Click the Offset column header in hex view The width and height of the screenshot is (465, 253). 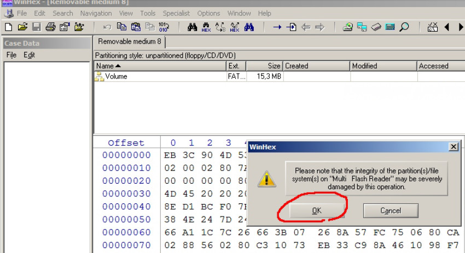(126, 143)
